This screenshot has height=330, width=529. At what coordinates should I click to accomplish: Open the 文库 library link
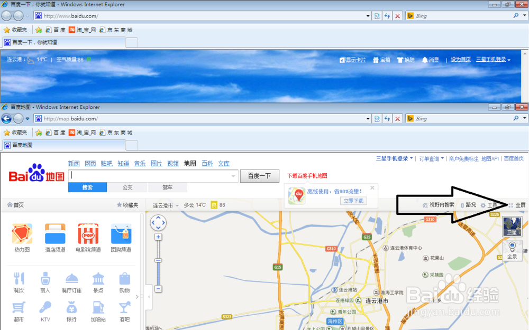coord(224,163)
